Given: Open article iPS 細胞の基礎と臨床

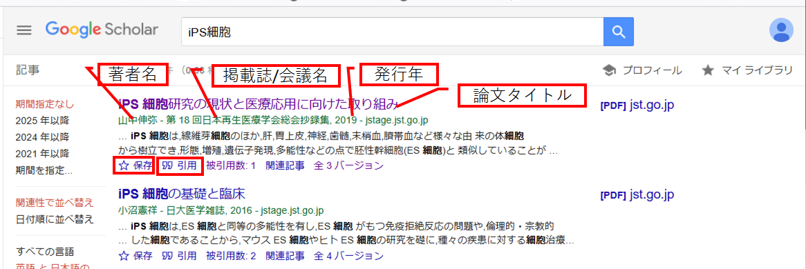Looking at the screenshot, I should point(181,194).
